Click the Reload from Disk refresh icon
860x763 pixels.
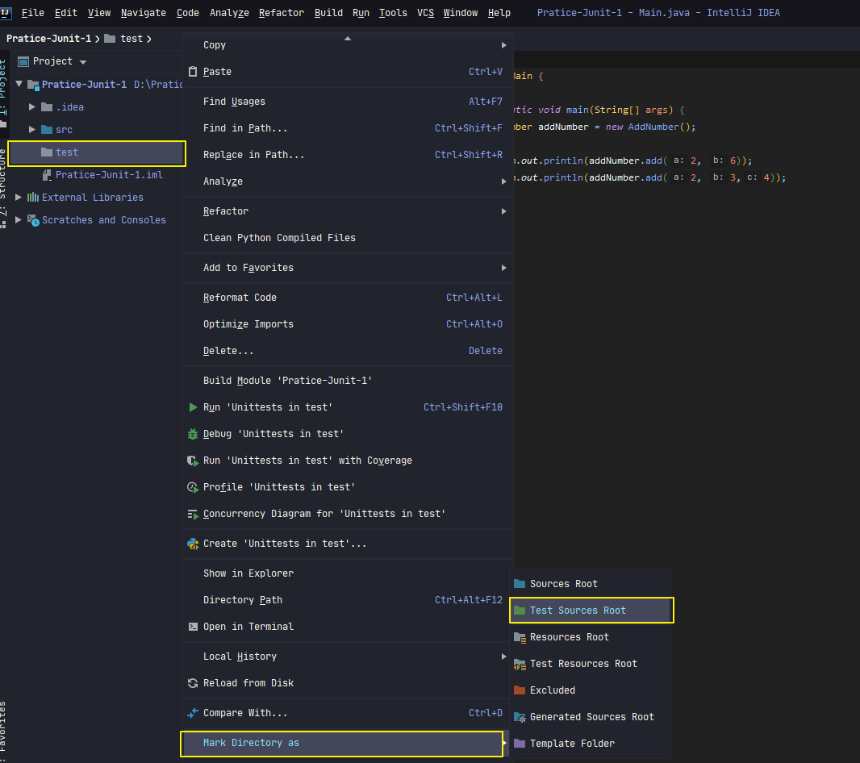[x=193, y=683]
